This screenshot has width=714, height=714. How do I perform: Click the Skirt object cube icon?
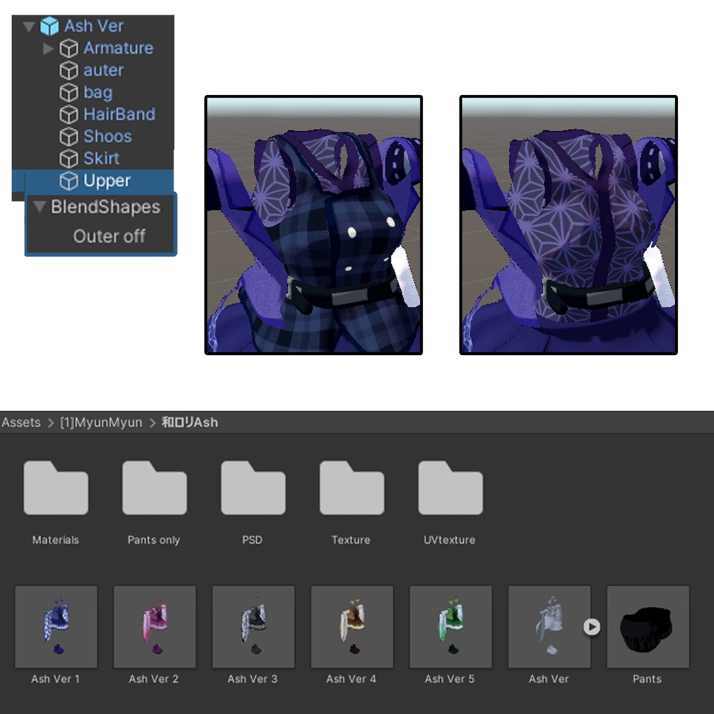click(x=69, y=158)
